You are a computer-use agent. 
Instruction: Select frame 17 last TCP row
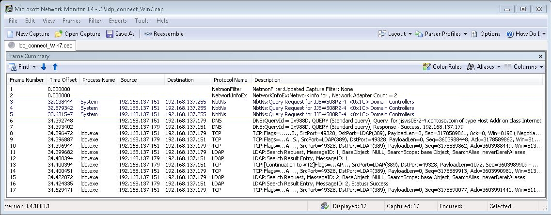(275, 190)
